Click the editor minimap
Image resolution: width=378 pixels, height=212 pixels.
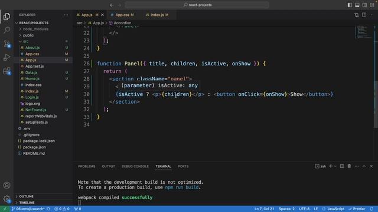coord(364,32)
